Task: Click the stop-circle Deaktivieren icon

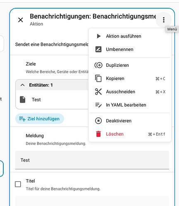Action: tap(98, 121)
